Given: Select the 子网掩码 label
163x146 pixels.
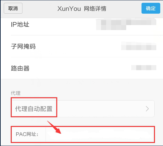Looking at the screenshot, I should point(23,46).
